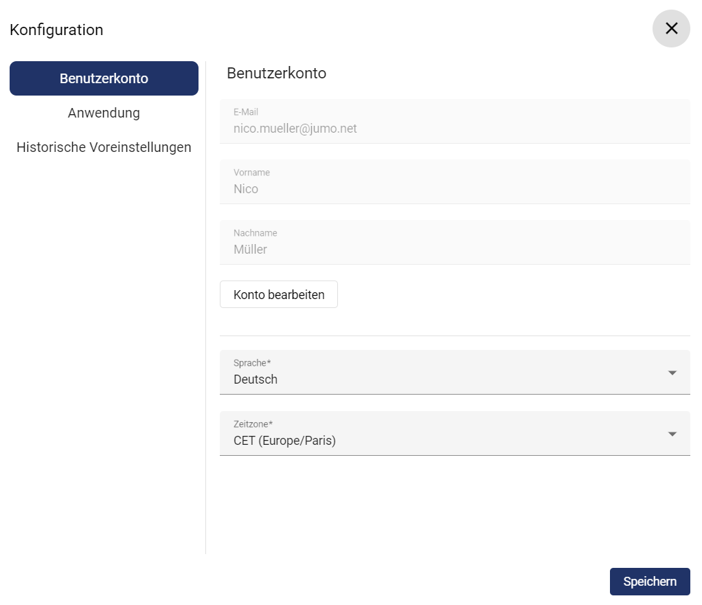This screenshot has height=605, width=702.
Task: Click Speichern to save the configuration
Action: 649,582
